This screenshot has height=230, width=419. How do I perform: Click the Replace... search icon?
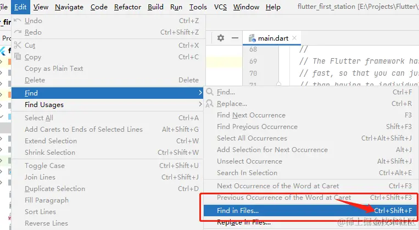[x=210, y=104]
